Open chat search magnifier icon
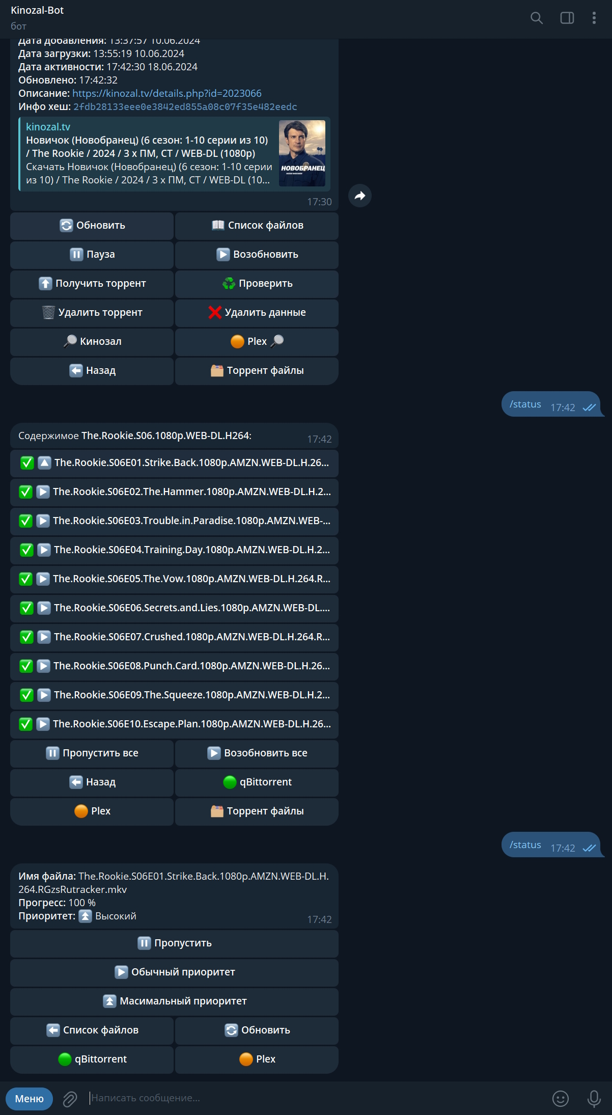 536,18
